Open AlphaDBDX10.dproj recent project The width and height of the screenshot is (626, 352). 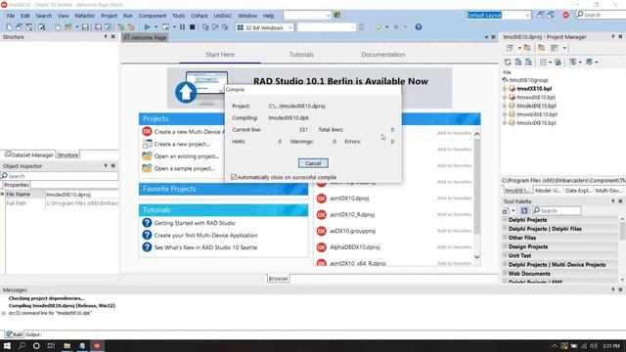[x=354, y=247]
